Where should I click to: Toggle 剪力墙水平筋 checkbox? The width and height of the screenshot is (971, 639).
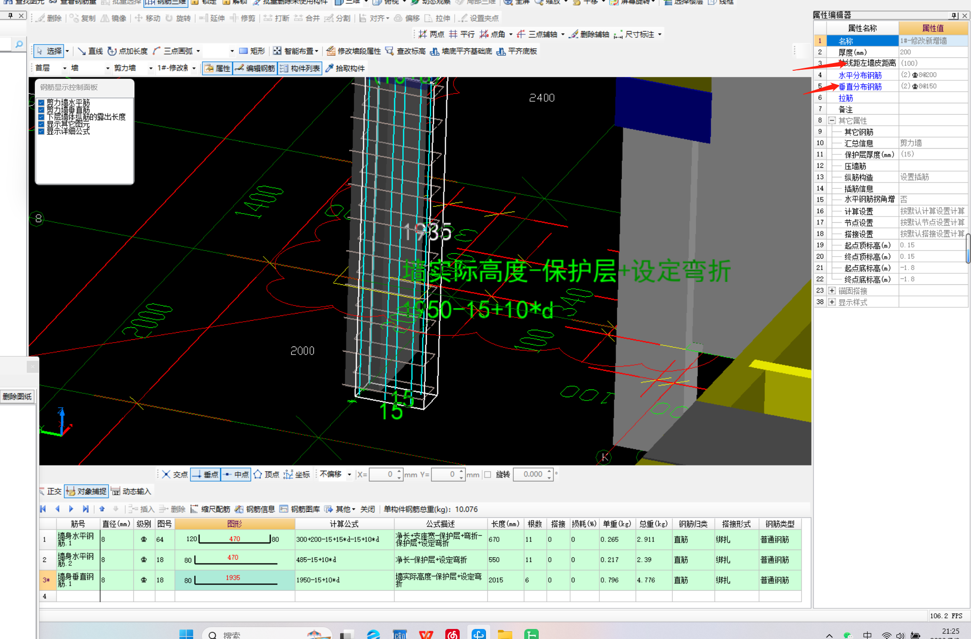(x=41, y=103)
